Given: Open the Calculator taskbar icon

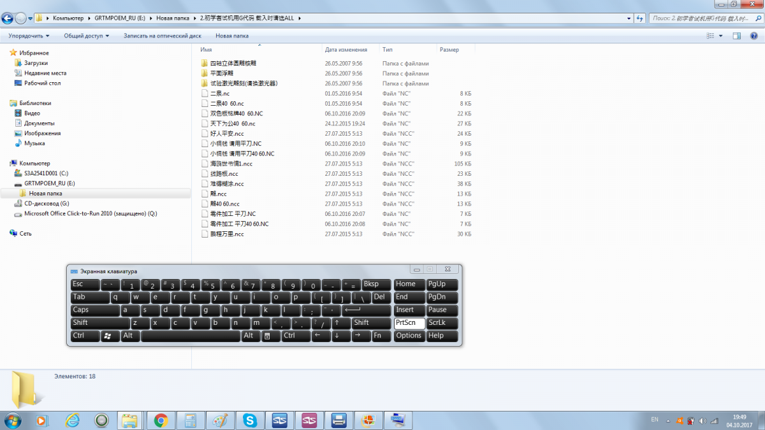Looking at the screenshot, I should [x=189, y=420].
